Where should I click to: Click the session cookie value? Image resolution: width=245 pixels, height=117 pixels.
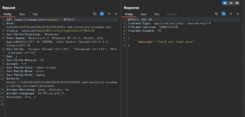(65, 31)
